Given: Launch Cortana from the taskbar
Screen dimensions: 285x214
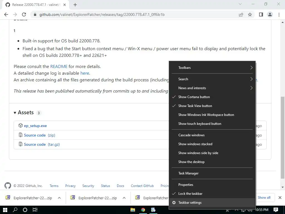Looking at the screenshot, I should (25, 210).
